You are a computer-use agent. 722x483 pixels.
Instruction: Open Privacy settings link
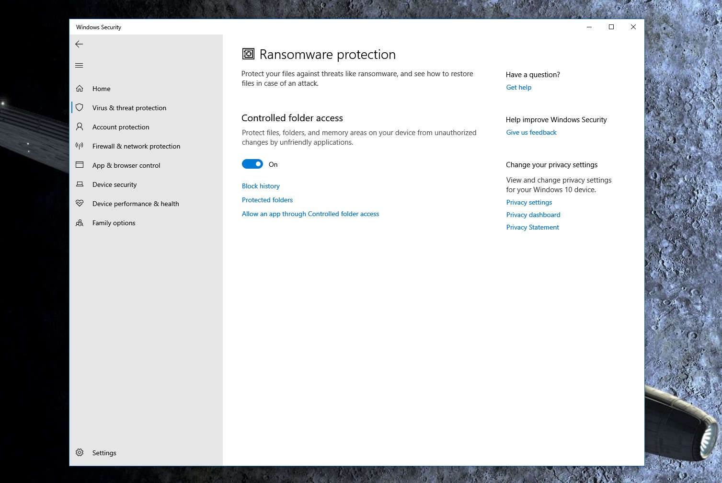pos(529,202)
